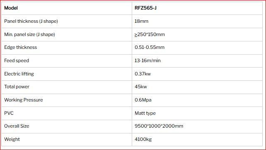Select the 13-16m/min value
The width and height of the screenshot is (266, 150).
click(x=148, y=60)
